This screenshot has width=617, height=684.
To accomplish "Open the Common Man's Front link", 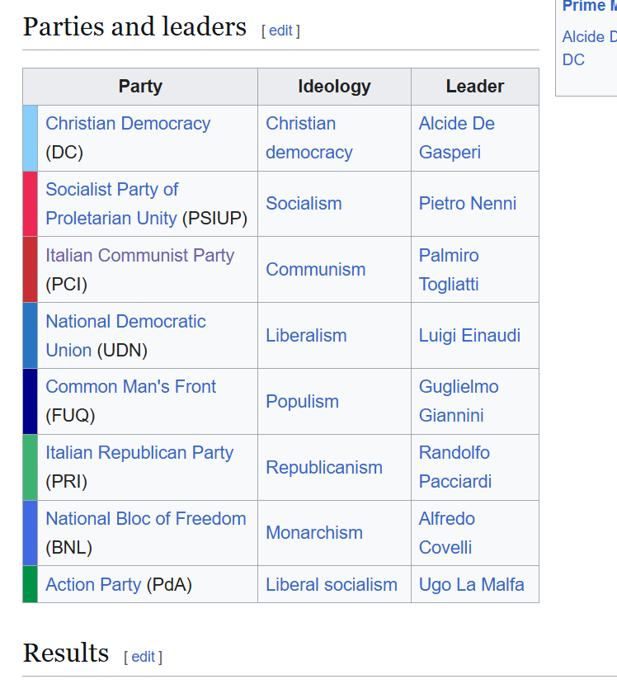I will (x=131, y=386).
